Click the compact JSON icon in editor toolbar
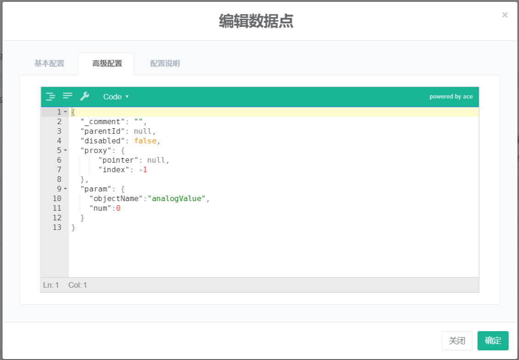This screenshot has width=519, height=360. [x=68, y=96]
